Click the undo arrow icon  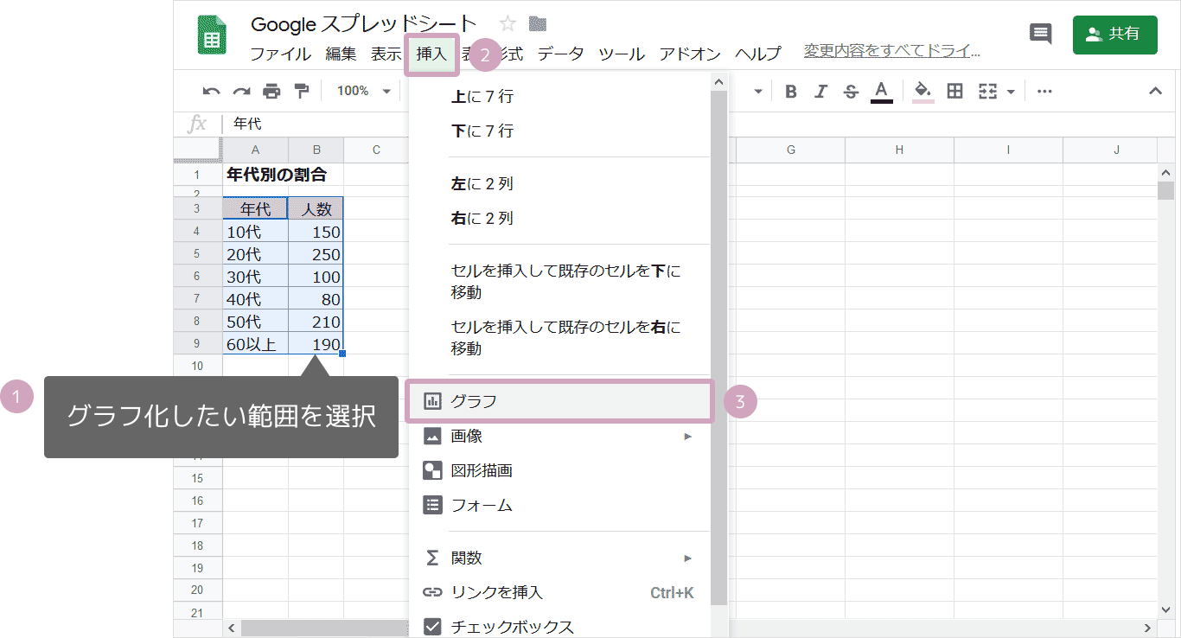tap(211, 92)
